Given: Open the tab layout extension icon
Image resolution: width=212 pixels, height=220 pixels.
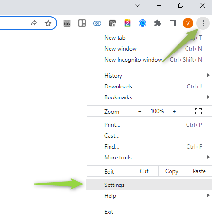Looking at the screenshot, I should click(82, 23).
